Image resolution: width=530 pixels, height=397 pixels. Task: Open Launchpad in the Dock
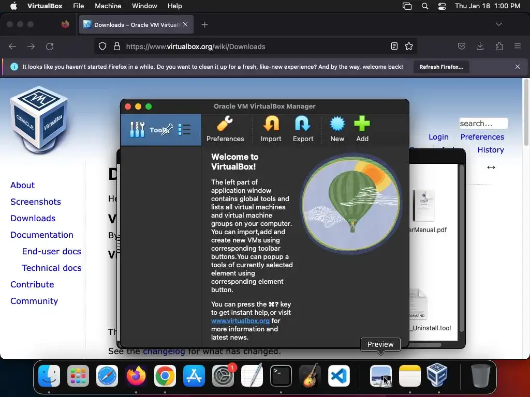pos(78,376)
